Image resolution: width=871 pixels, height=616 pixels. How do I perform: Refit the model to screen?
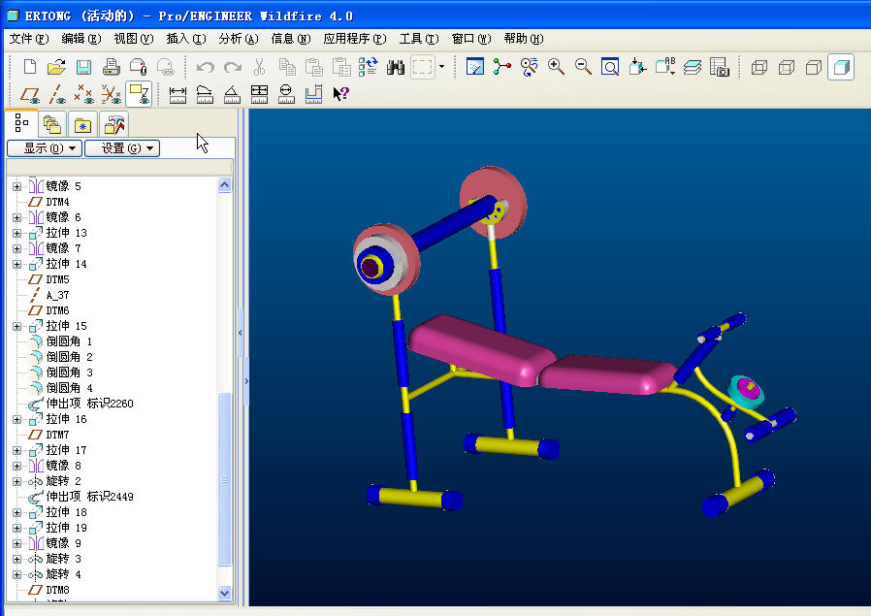click(x=610, y=67)
